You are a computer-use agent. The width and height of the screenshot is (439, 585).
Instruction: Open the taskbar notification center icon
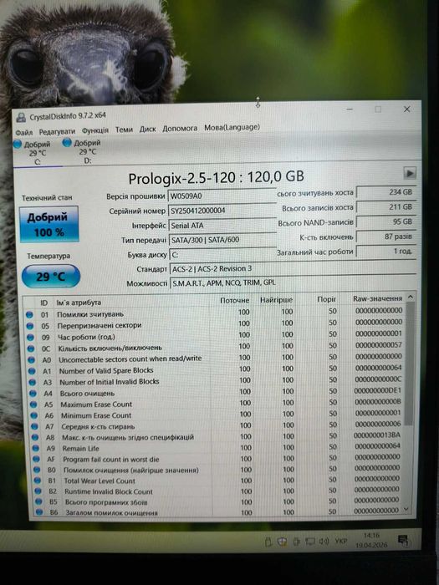tap(403, 540)
